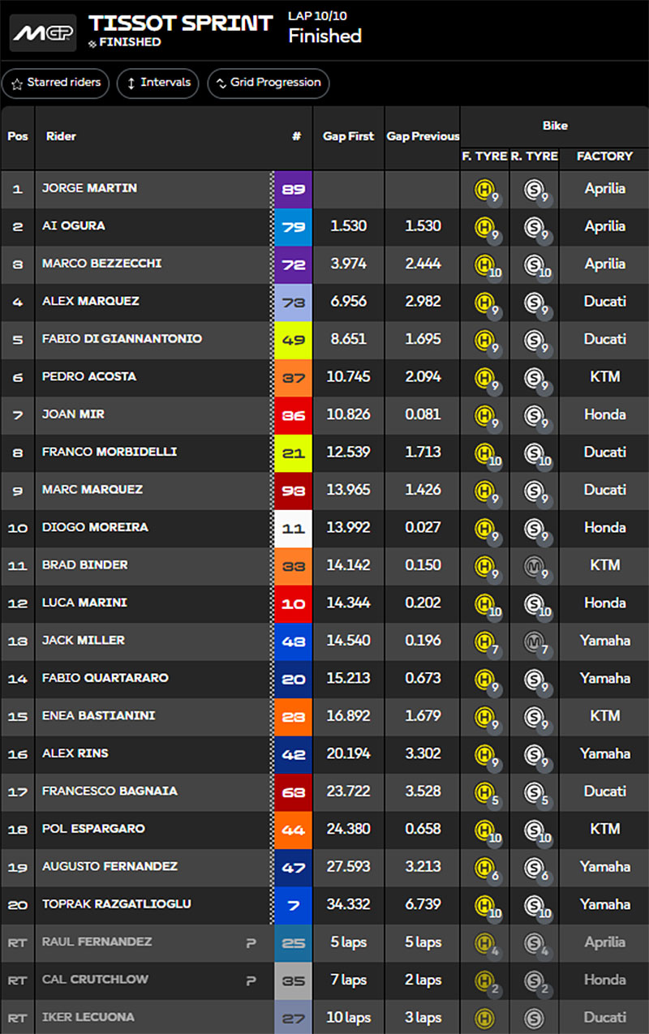Open Marc Marquez's rider row

tap(324, 490)
